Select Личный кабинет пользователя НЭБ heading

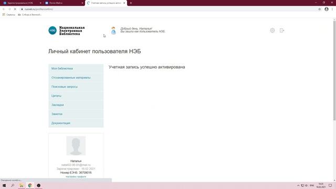[x=94, y=51]
